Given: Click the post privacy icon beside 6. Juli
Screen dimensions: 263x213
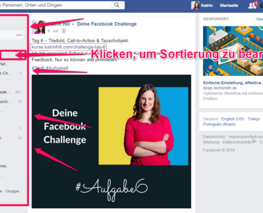Looking at the screenshot, I should [64, 31].
